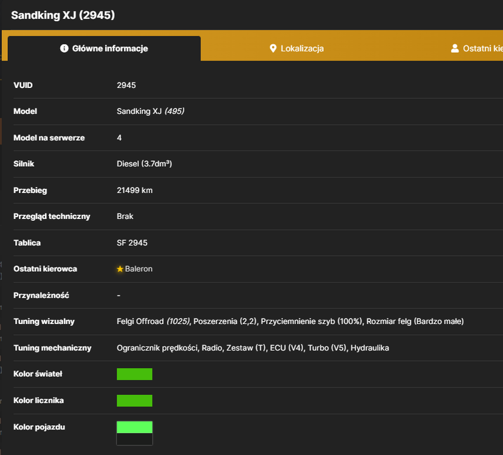Click the Sandking XJ (2945) page title

(x=63, y=15)
